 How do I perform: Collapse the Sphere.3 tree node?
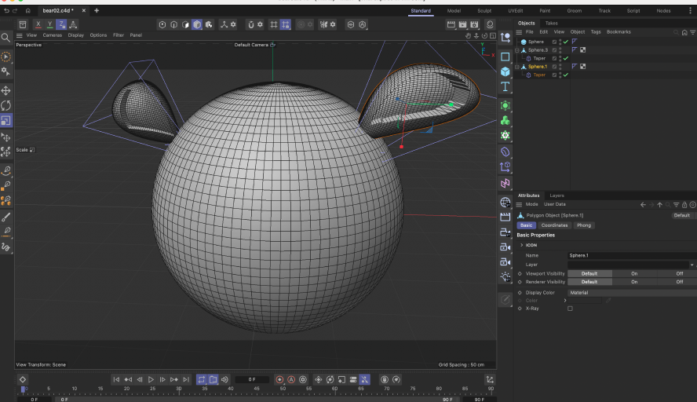(x=517, y=50)
